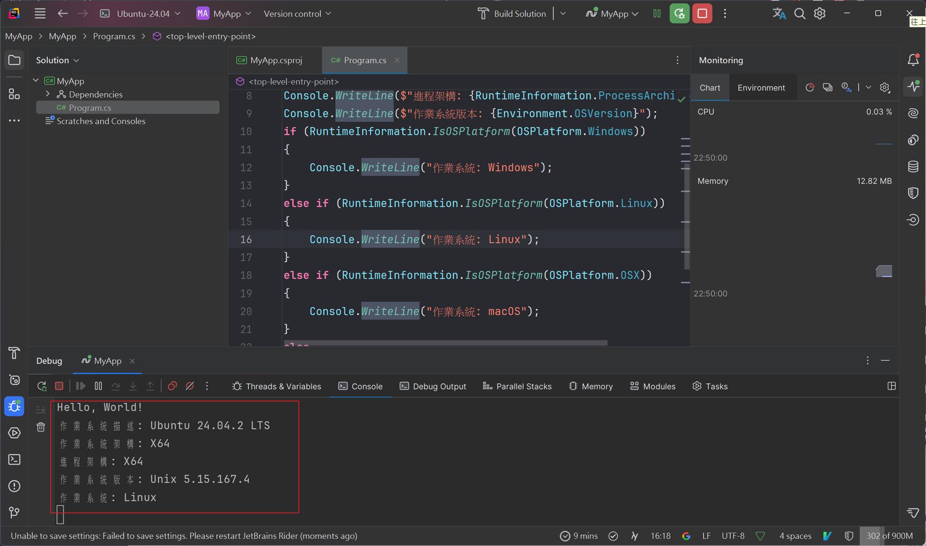Open the translate icon in the title bar
The height and width of the screenshot is (546, 926).
[779, 14]
